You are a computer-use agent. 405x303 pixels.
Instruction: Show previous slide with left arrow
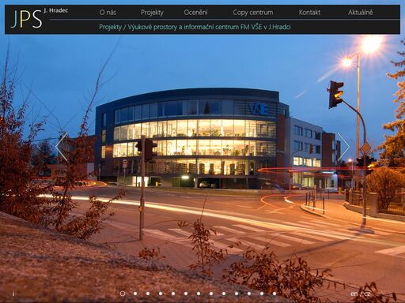click(x=62, y=147)
